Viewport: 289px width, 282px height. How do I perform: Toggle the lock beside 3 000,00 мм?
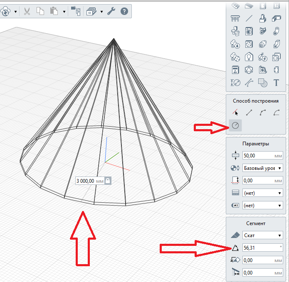(108, 181)
